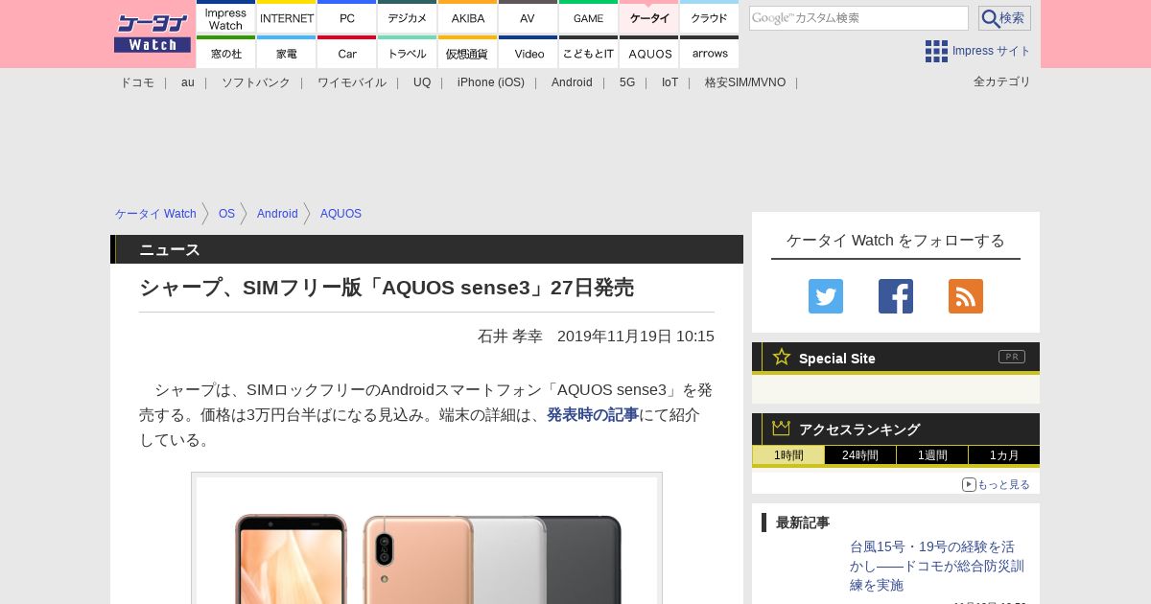Image resolution: width=1151 pixels, height=604 pixels.
Task: Go to the IoT category
Action: (669, 82)
